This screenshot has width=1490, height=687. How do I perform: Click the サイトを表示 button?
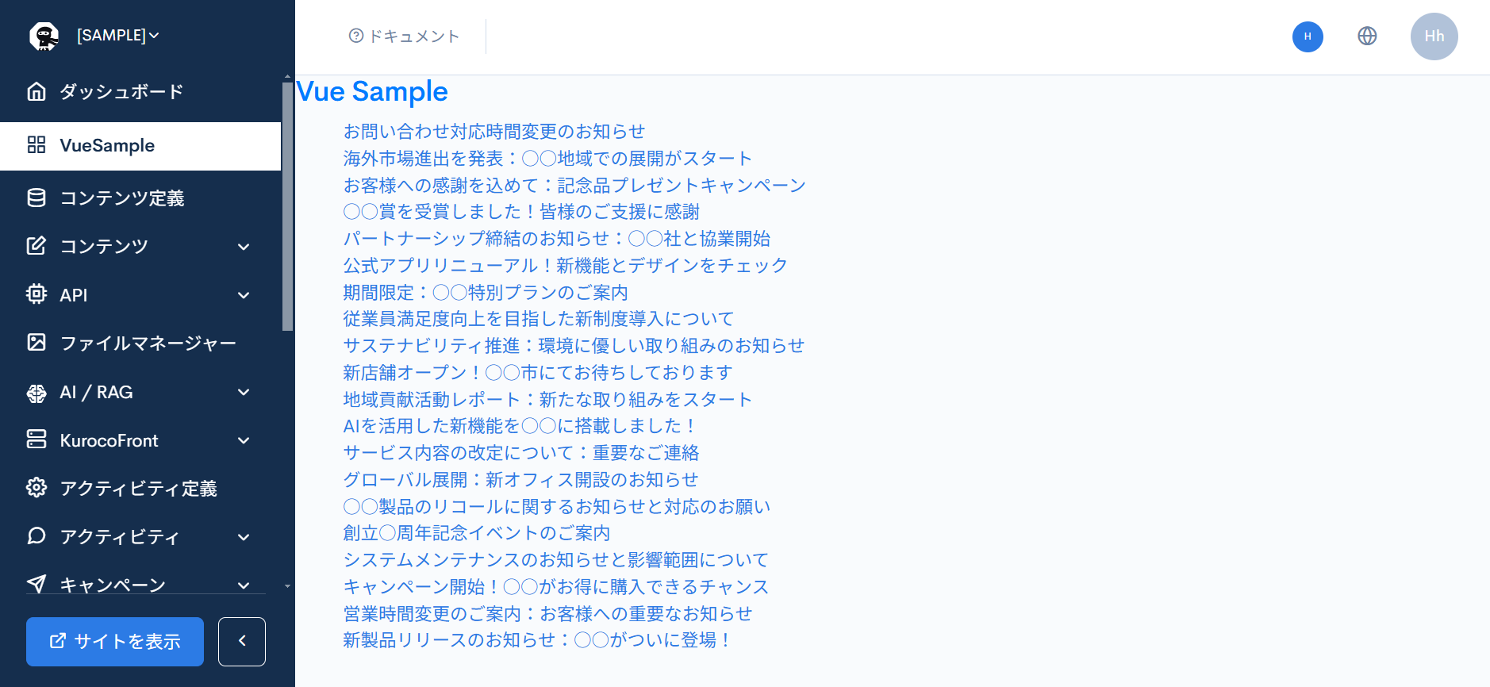click(114, 641)
